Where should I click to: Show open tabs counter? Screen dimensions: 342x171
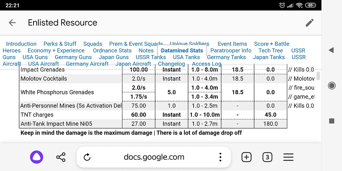click(x=267, y=157)
